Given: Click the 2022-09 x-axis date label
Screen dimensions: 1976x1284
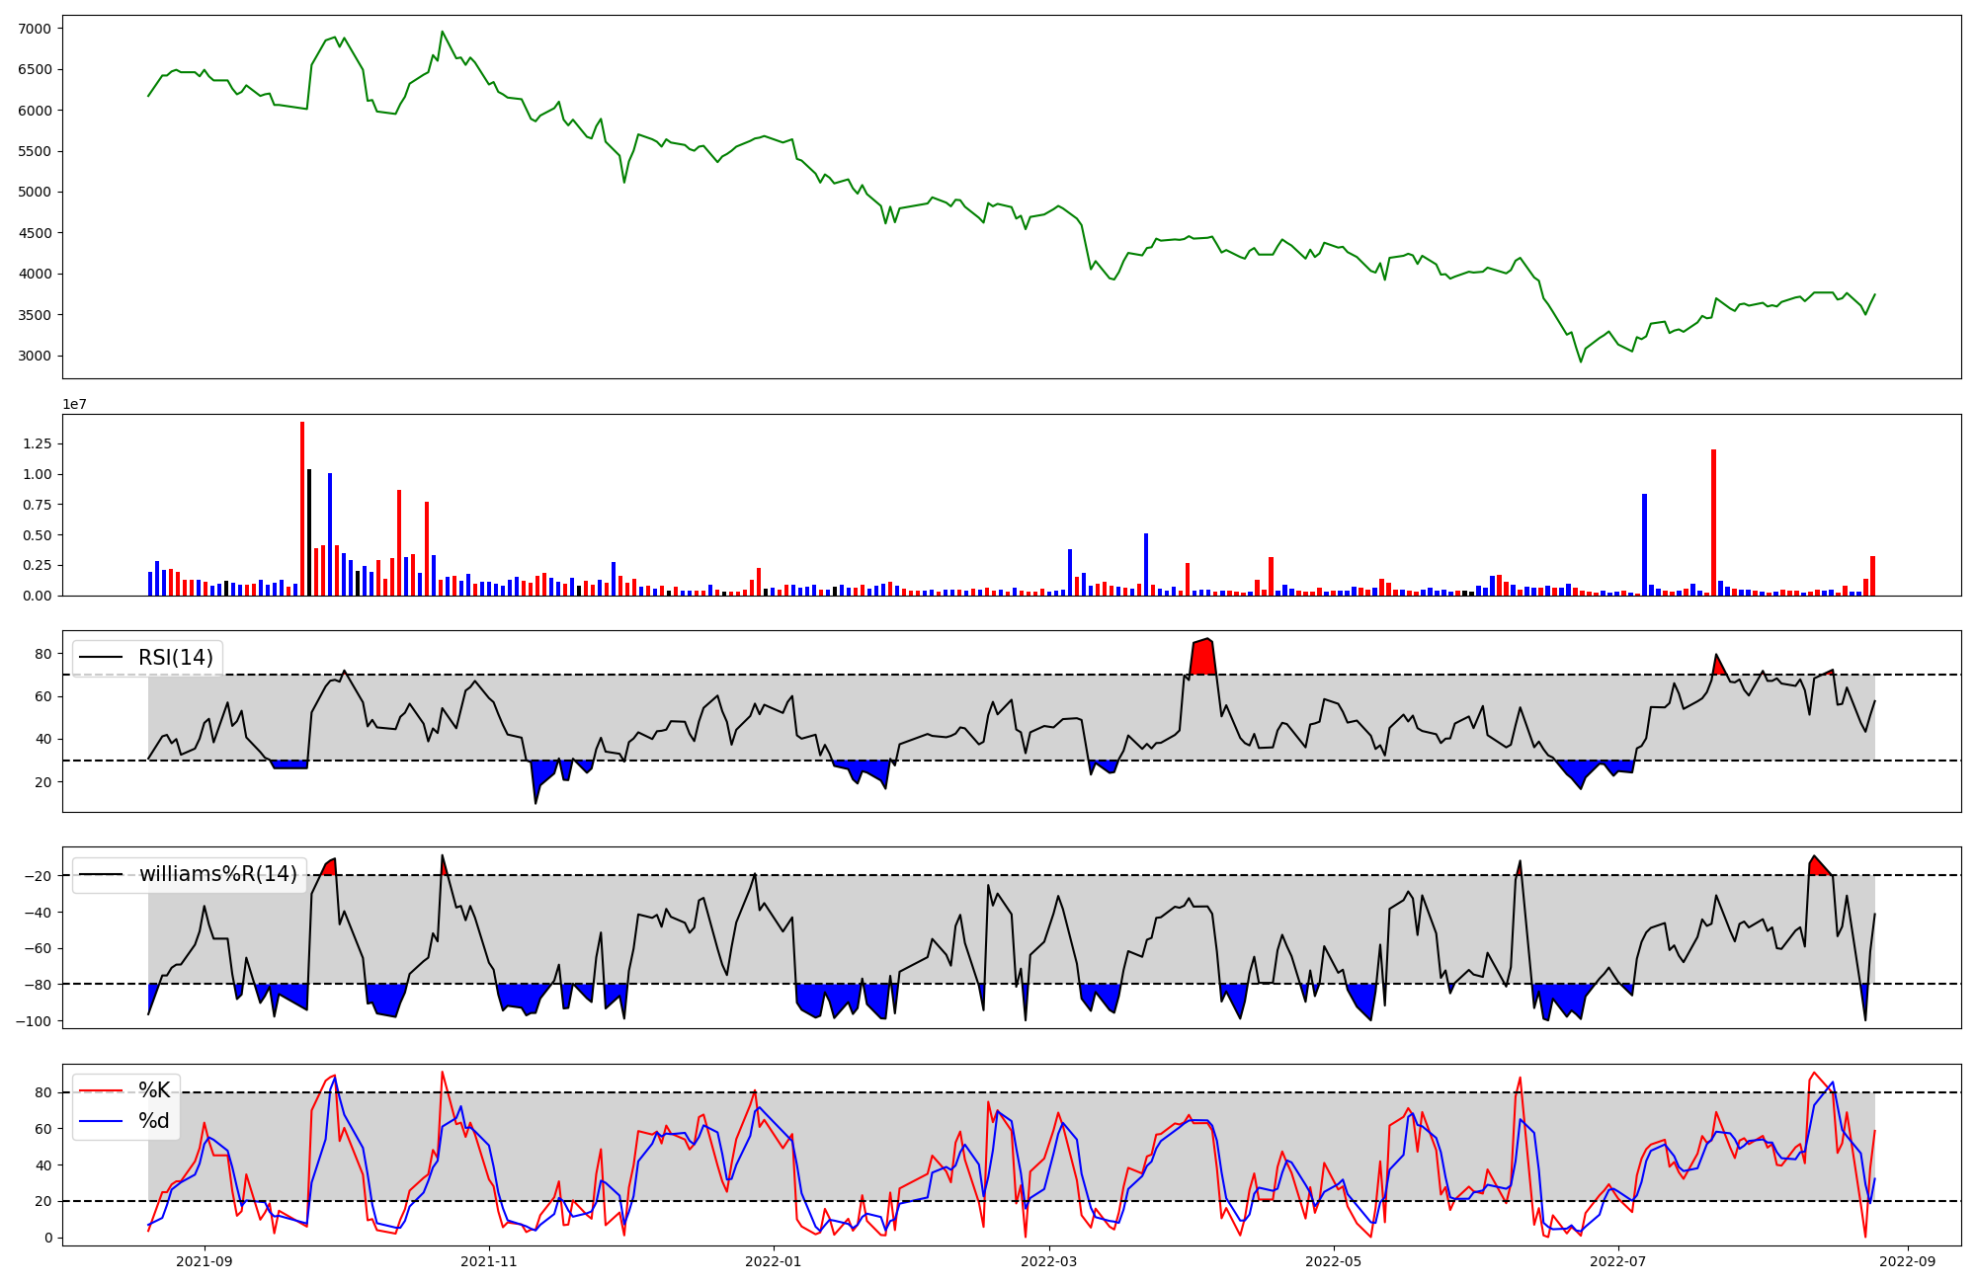Looking at the screenshot, I should point(1907,1261).
